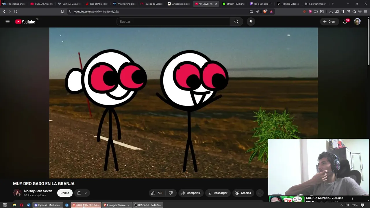Screen dimensions: 370x208
Task: Expand subscription notification options chevron
Action: click(x=85, y=193)
